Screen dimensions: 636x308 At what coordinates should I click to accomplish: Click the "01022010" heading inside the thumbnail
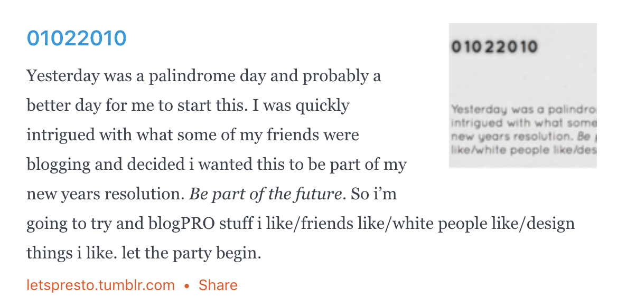[x=494, y=47]
